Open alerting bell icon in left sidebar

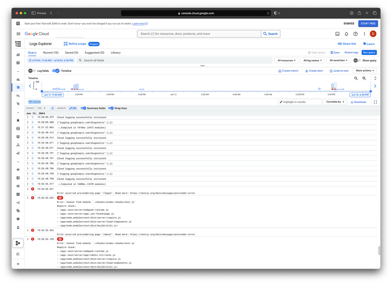(18, 120)
